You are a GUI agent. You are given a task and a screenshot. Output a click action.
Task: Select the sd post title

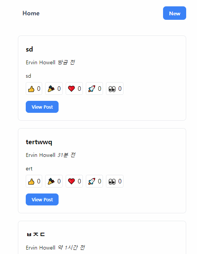click(x=29, y=49)
